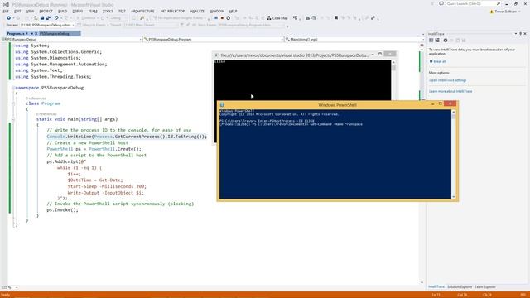The height and width of the screenshot is (298, 530).
Task: Click the console window vertical scrollbar
Action: 393,80
